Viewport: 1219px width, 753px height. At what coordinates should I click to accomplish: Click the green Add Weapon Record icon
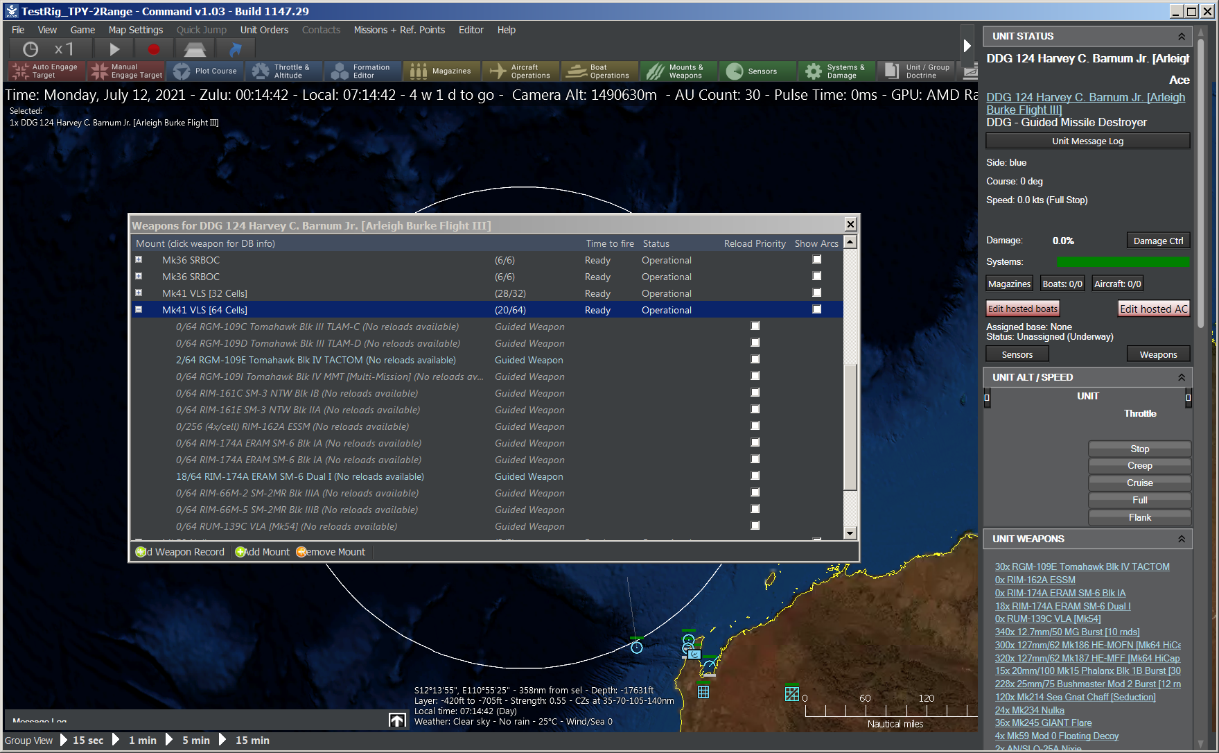coord(141,552)
